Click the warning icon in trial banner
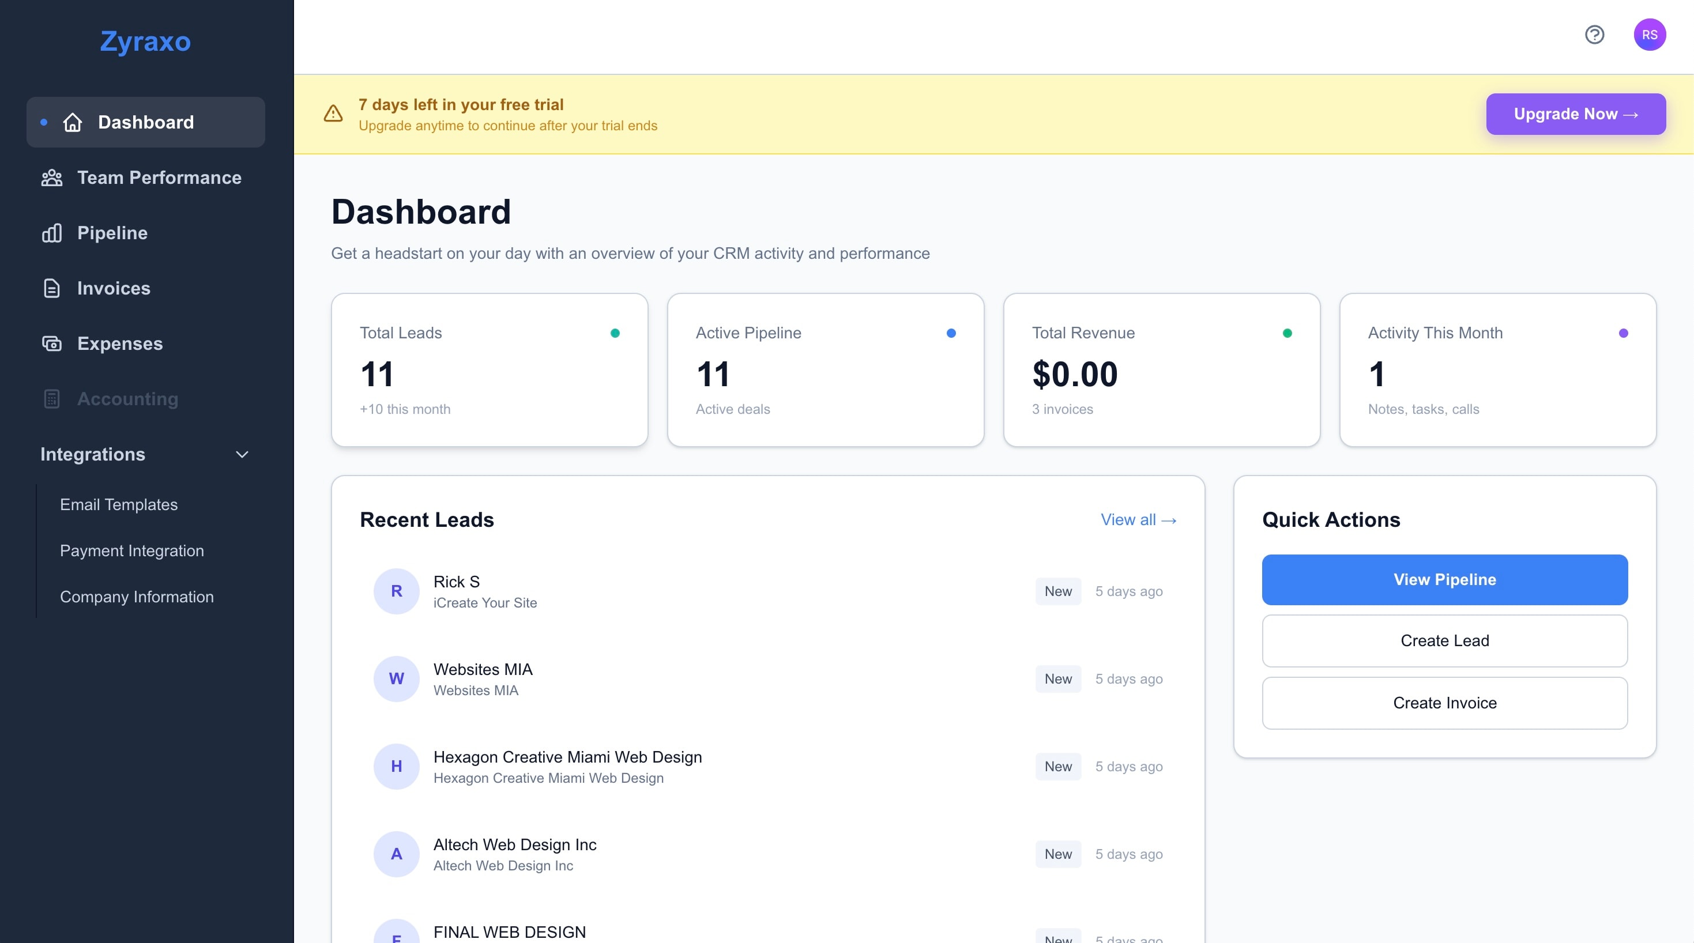1694x943 pixels. pos(333,114)
